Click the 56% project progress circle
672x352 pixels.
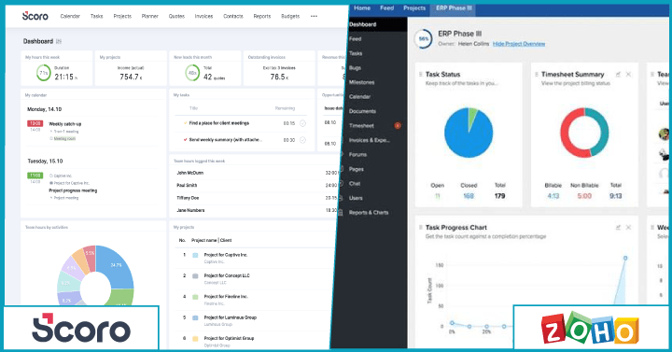click(424, 38)
